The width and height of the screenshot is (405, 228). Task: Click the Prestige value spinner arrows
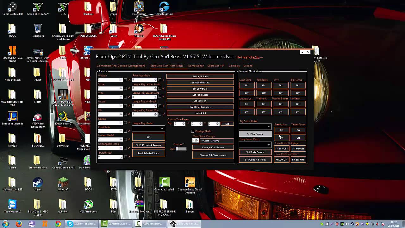[x=121, y=80]
